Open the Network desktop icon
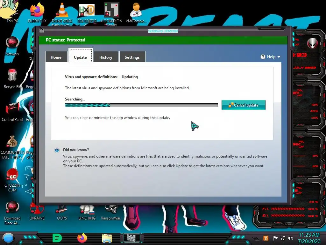The image size is (326, 245). click(12, 46)
